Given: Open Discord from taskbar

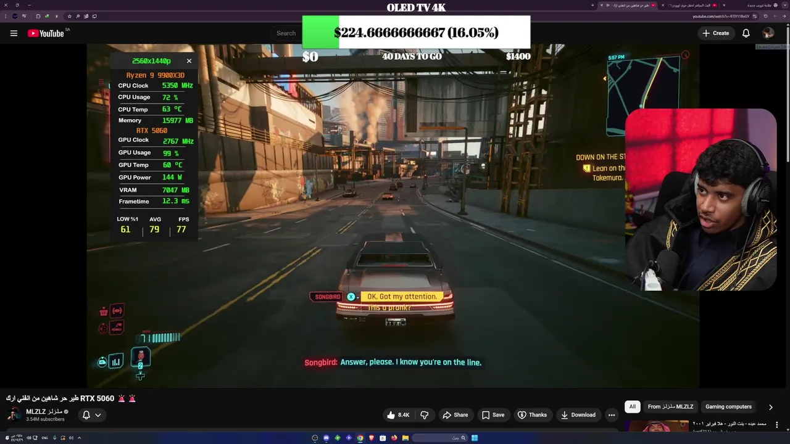Looking at the screenshot, I should pos(326,438).
